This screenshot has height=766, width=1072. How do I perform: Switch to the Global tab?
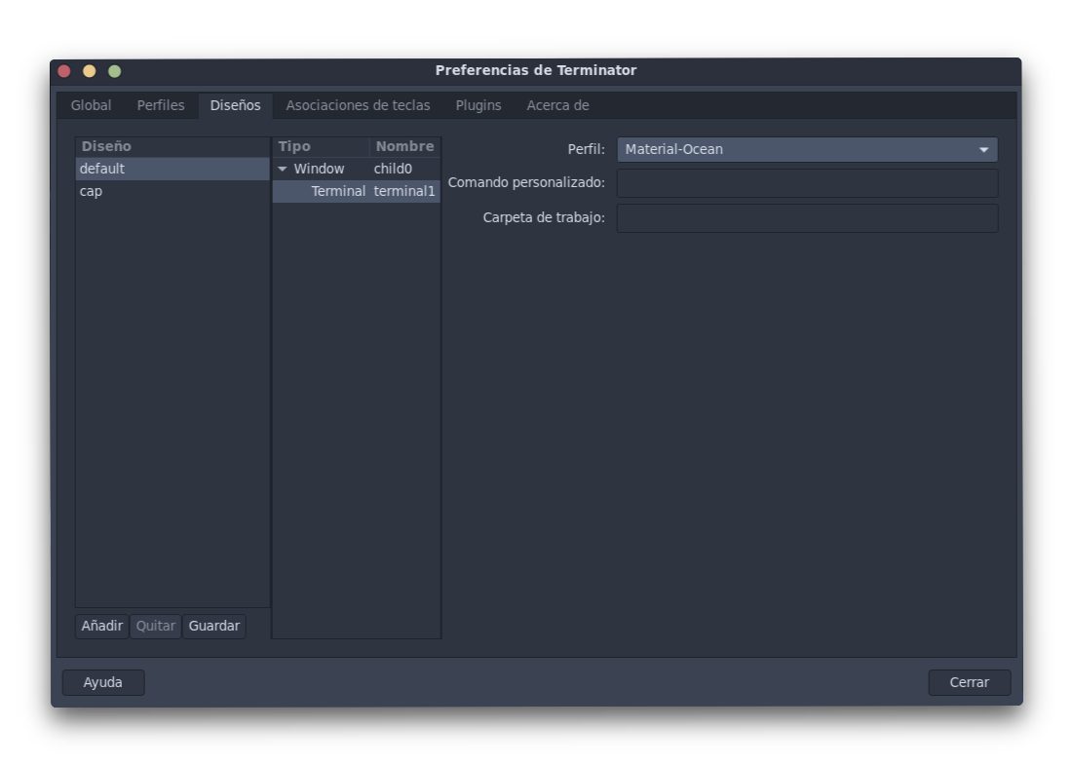coord(91,105)
